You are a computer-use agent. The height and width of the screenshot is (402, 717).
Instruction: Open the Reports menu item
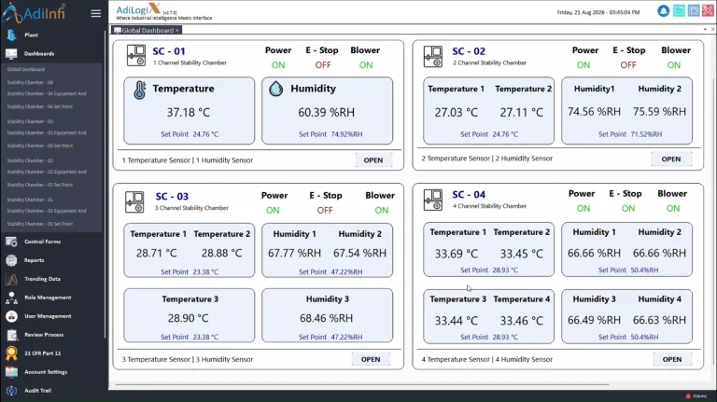click(35, 260)
